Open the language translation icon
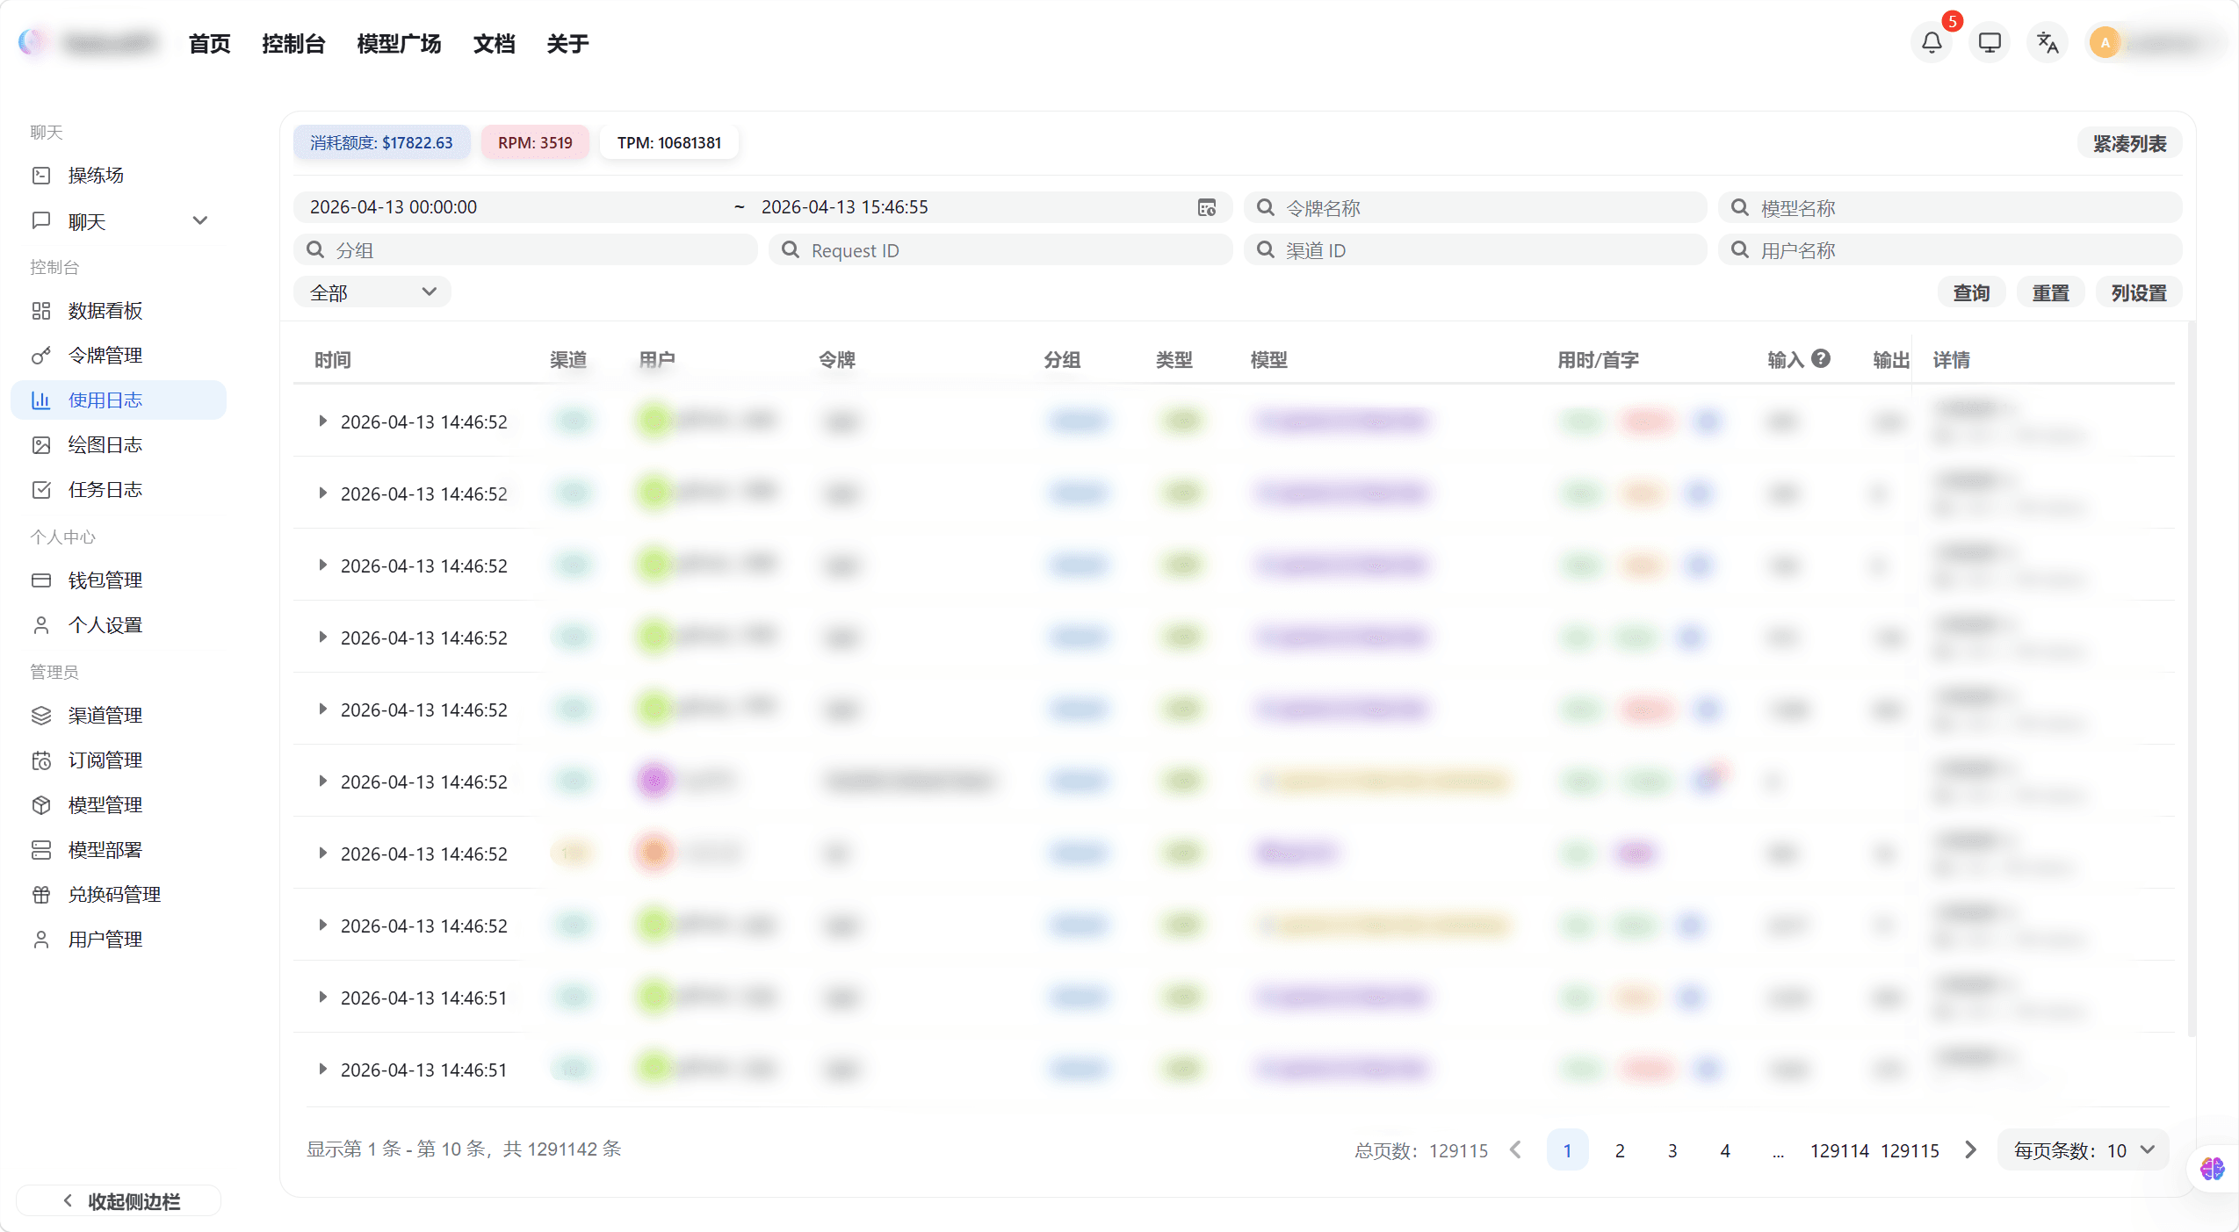 [x=2048, y=42]
